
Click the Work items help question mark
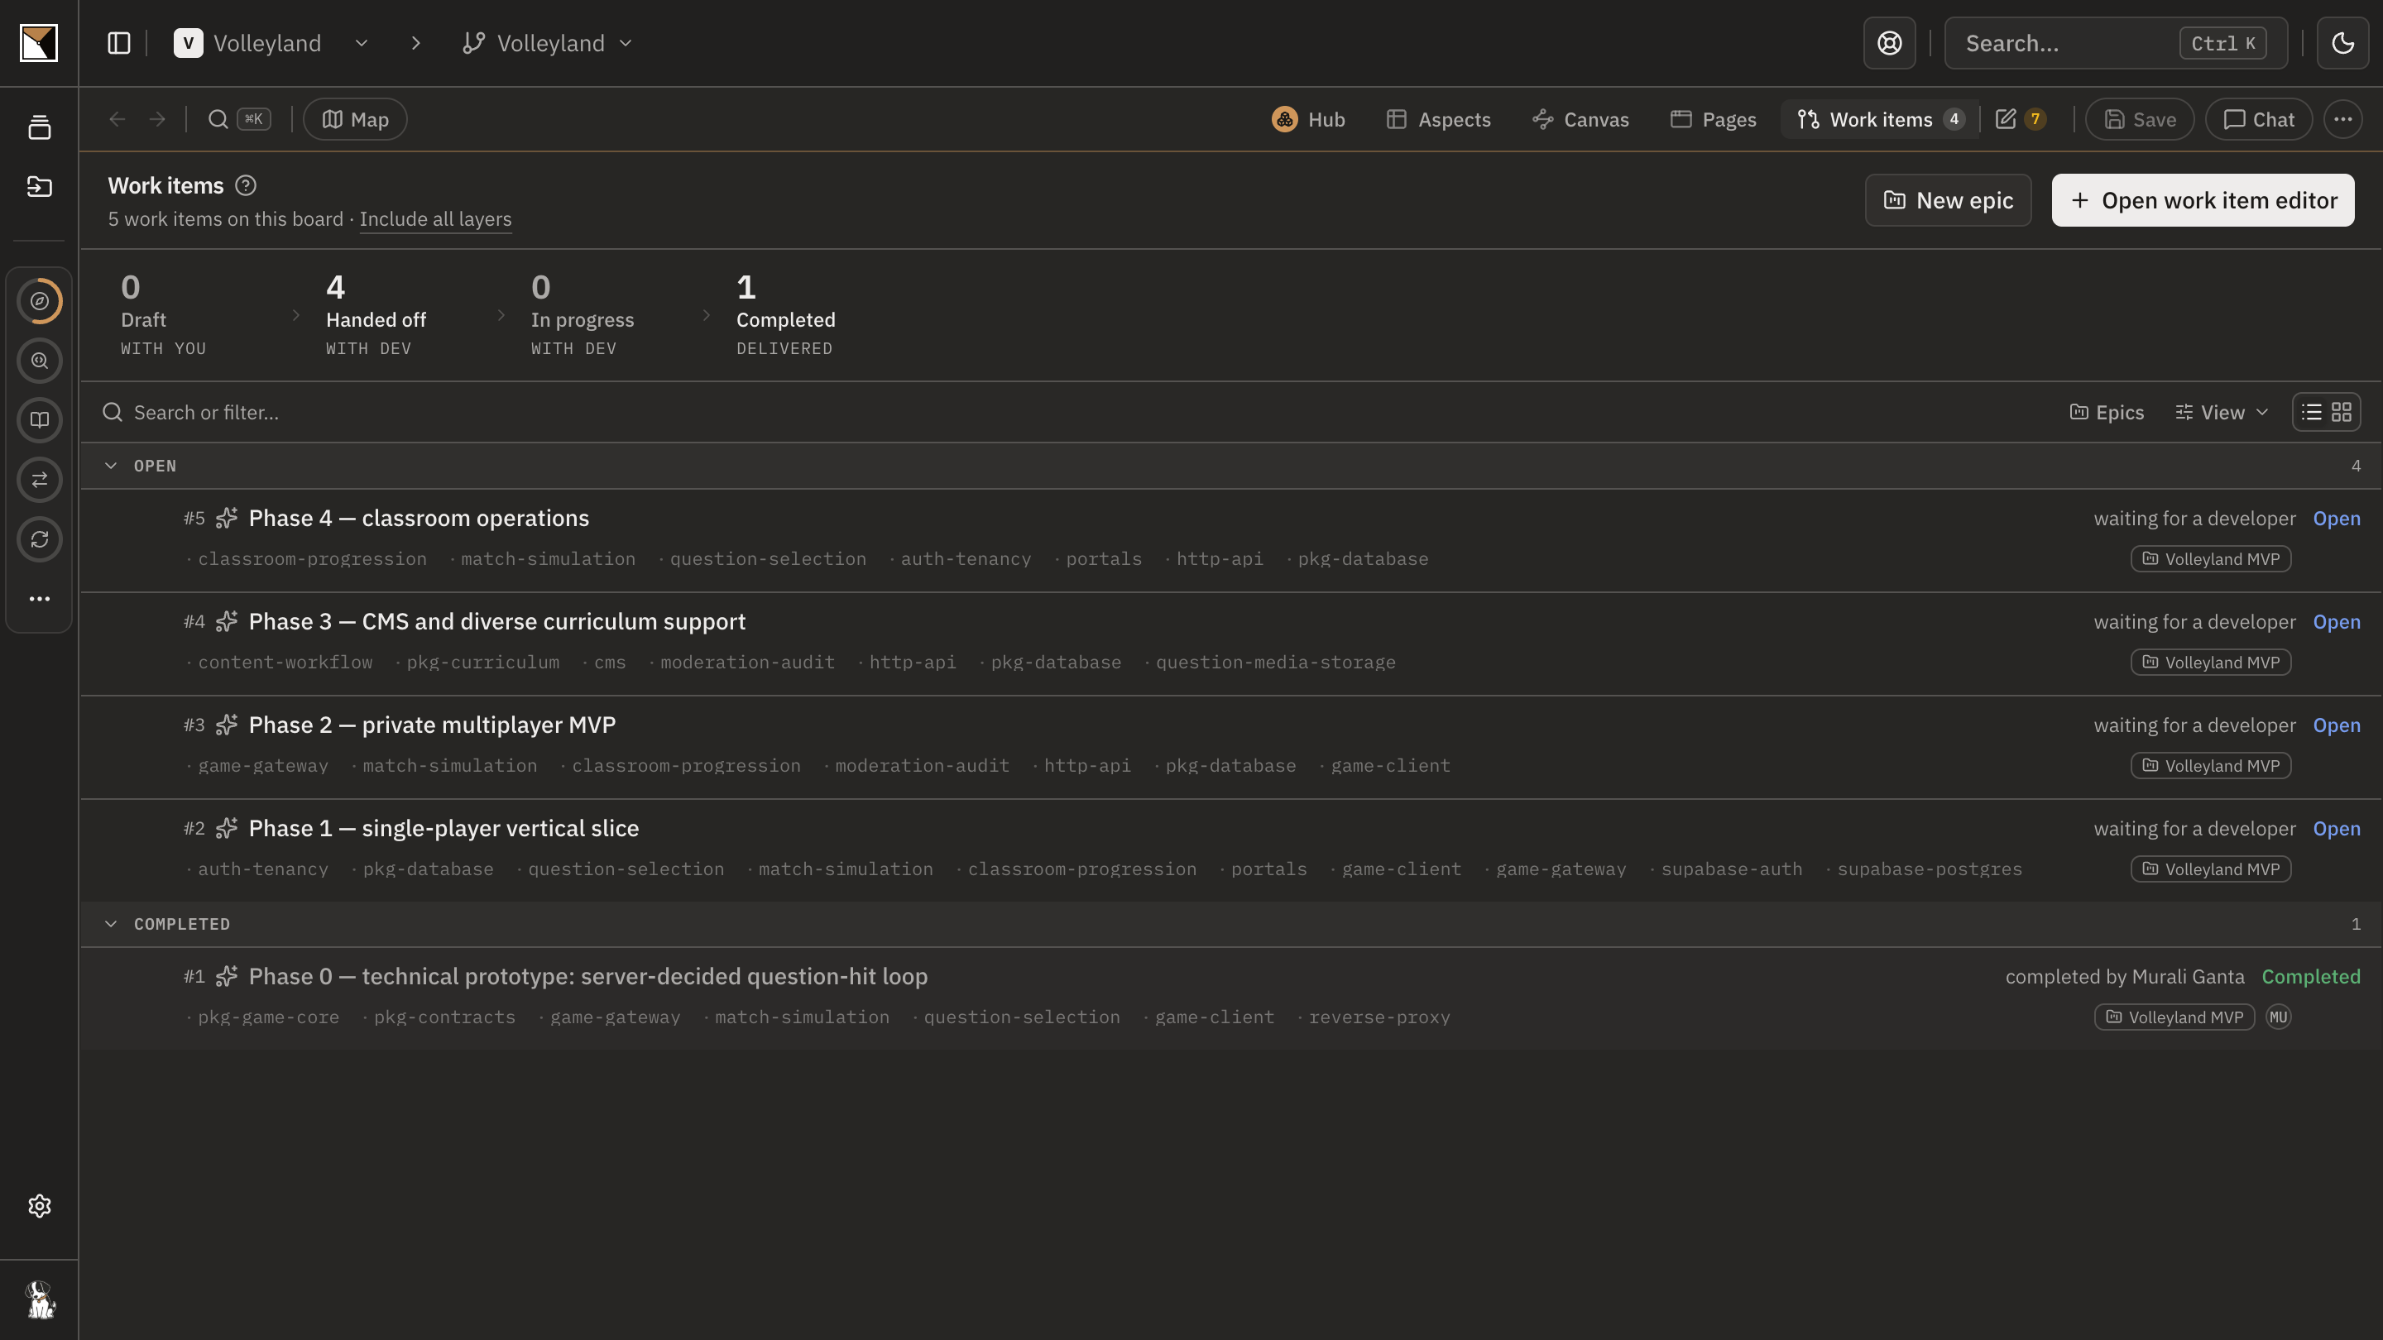pyautogui.click(x=245, y=186)
